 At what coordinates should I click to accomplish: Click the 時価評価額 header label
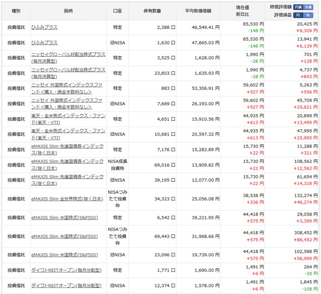click(280, 7)
